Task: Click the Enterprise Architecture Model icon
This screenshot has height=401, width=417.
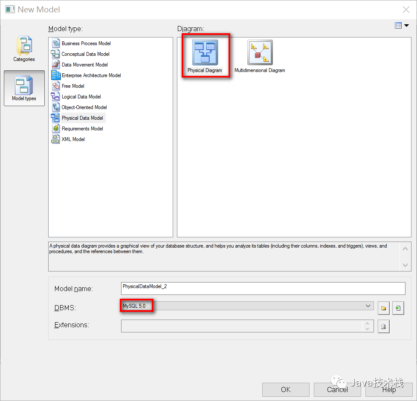Action: [x=55, y=75]
